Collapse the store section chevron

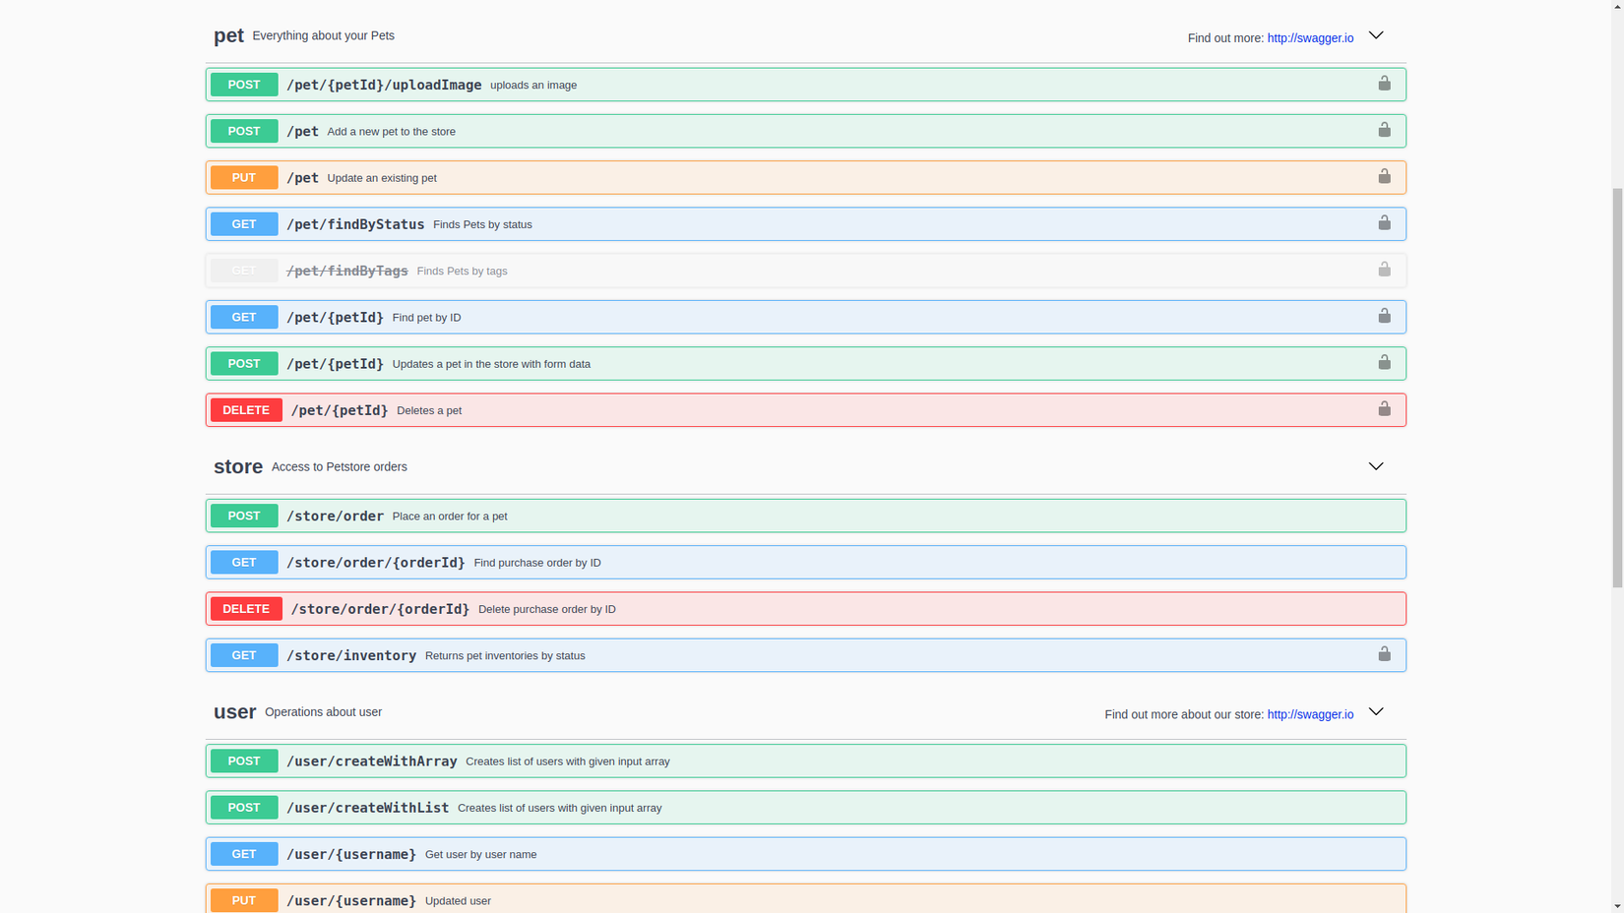click(1375, 466)
